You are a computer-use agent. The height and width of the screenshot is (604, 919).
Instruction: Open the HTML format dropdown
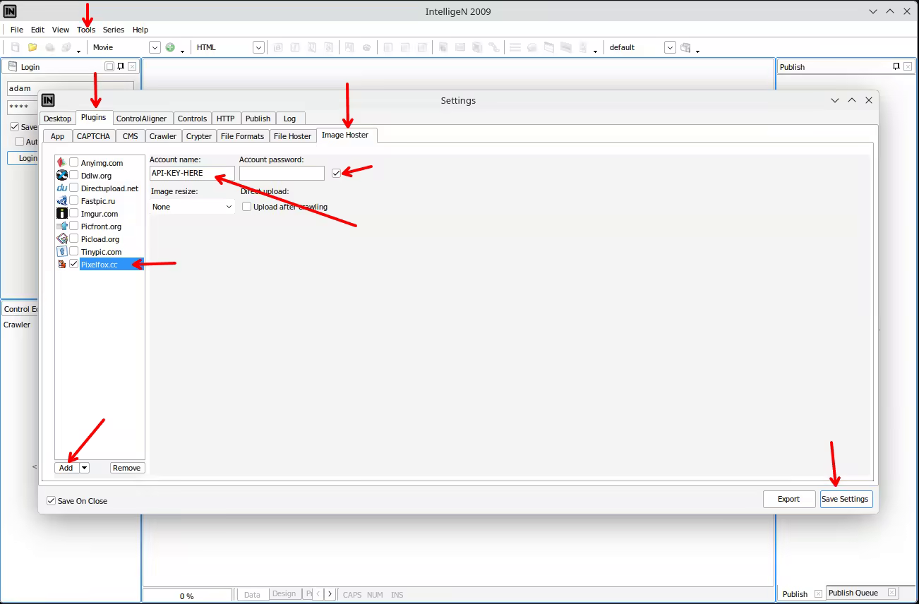click(x=258, y=47)
